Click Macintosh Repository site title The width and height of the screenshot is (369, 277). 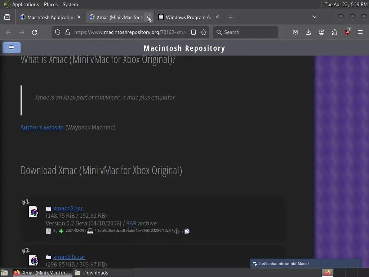coord(184,48)
